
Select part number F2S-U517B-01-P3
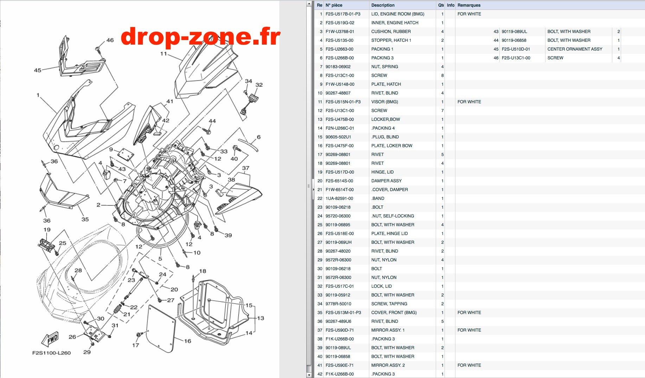[x=343, y=14]
